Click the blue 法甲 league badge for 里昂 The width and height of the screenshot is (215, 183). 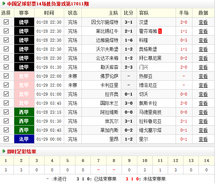24,139
